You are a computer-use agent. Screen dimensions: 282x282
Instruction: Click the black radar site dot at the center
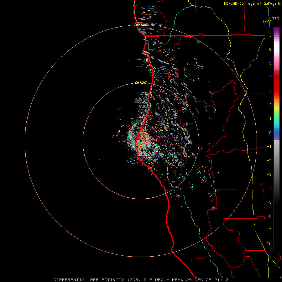point(141,141)
